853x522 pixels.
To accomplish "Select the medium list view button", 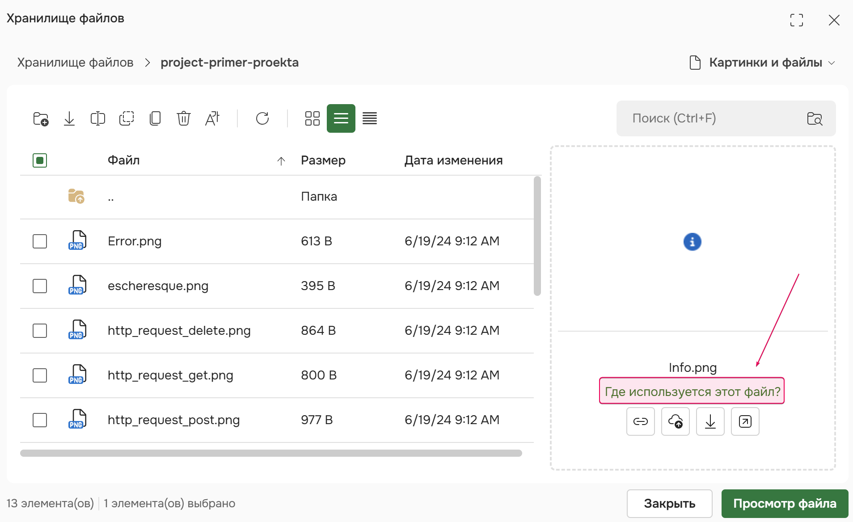I will [341, 118].
